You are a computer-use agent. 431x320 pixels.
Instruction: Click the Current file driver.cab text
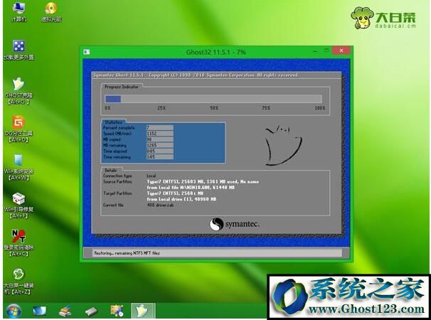[160, 205]
